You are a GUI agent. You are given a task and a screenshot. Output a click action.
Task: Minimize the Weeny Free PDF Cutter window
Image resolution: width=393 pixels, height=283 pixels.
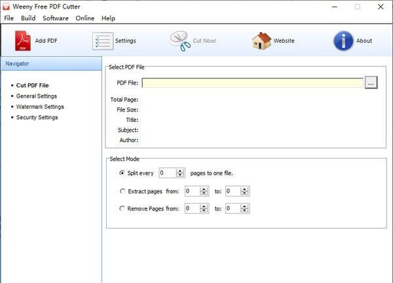[335, 7]
